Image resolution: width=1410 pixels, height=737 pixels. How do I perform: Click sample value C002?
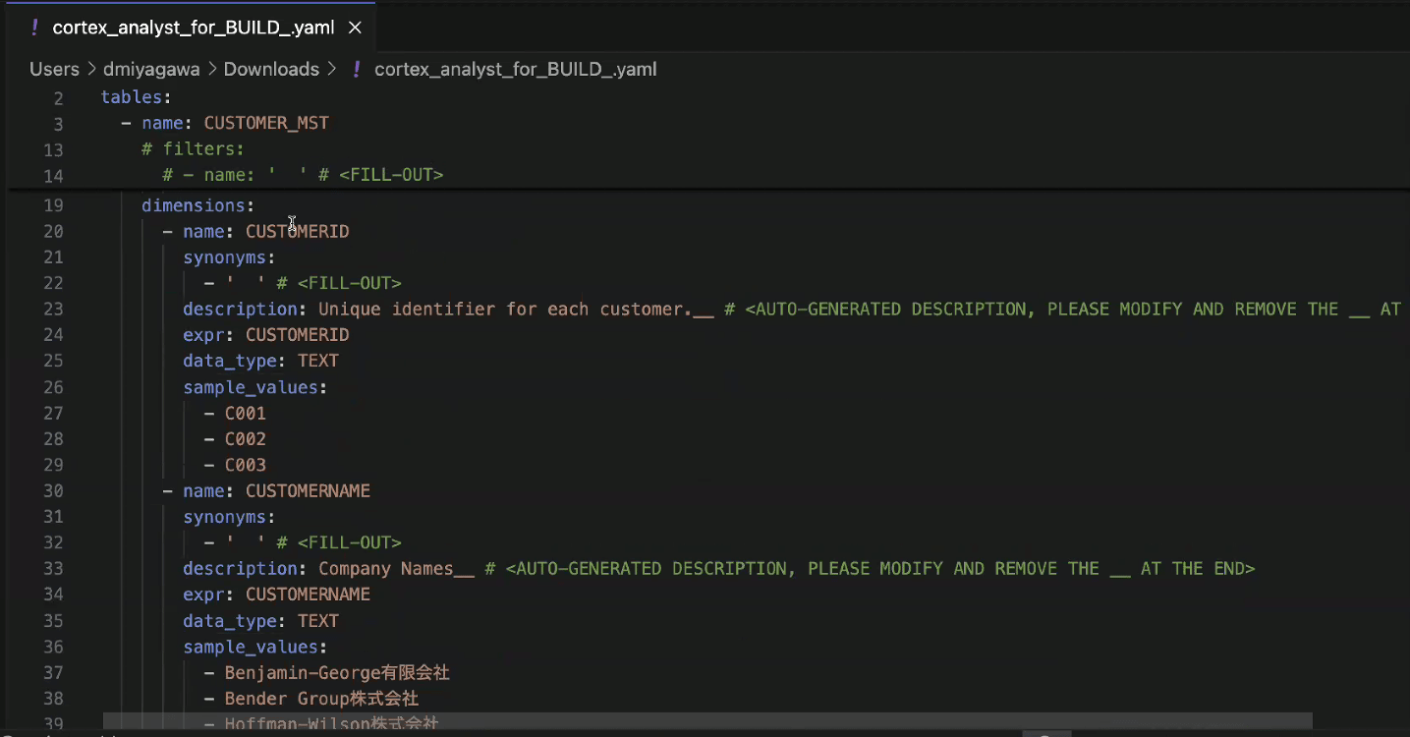point(246,438)
